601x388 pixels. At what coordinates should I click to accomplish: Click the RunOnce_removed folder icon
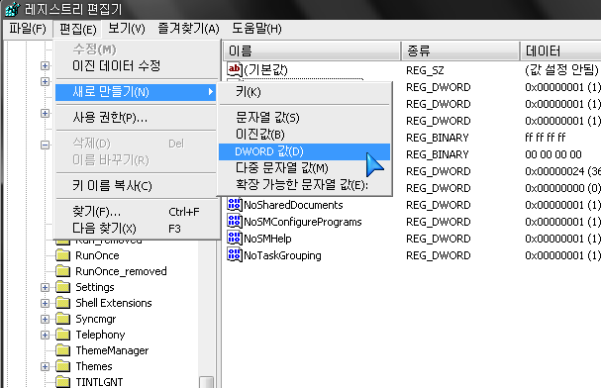pos(62,271)
